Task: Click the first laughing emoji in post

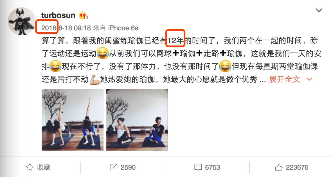Action: pyautogui.click(x=103, y=53)
